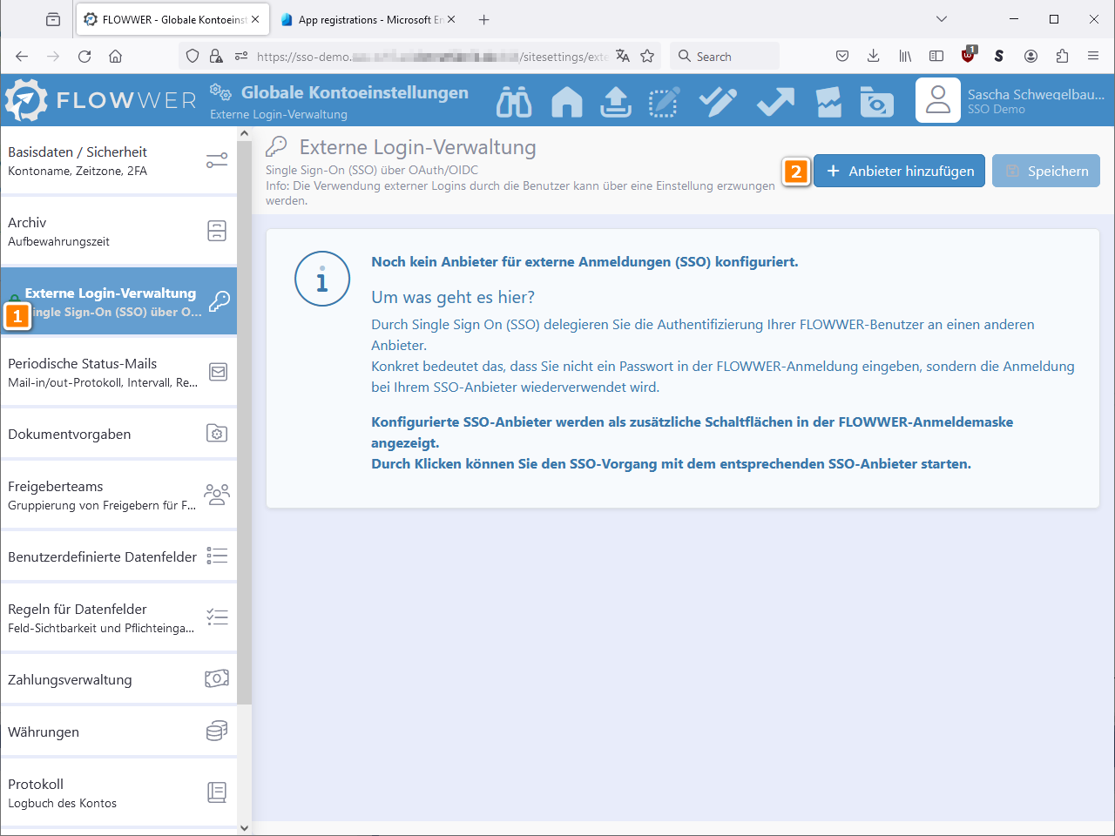Click the upload tray icon

[616, 102]
